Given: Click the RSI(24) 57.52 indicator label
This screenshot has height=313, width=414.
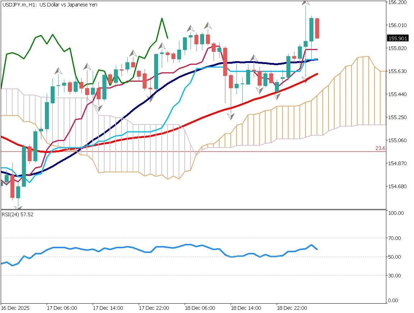Looking at the screenshot, I should tap(17, 214).
